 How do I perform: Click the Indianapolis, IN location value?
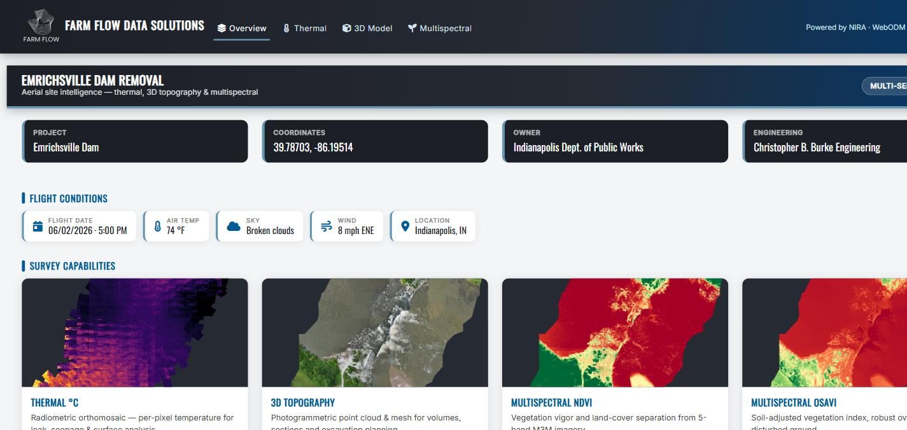pyautogui.click(x=440, y=230)
